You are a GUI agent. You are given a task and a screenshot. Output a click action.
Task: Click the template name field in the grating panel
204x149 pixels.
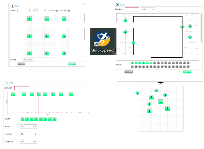click(x=22, y=88)
